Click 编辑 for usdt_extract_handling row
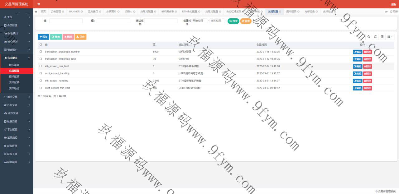This screenshot has height=194, width=399. [357, 74]
